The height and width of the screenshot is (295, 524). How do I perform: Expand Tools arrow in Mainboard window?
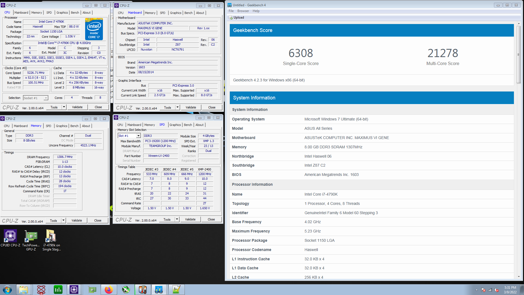point(177,107)
